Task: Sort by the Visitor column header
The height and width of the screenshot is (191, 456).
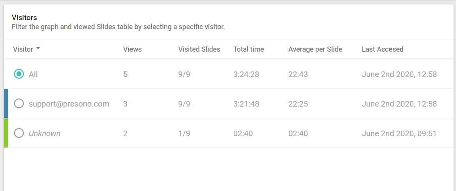Action: click(x=23, y=49)
